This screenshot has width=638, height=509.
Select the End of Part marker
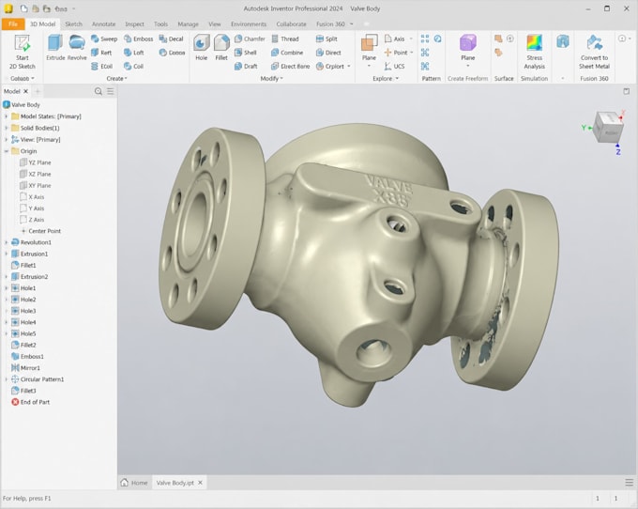[x=31, y=402]
